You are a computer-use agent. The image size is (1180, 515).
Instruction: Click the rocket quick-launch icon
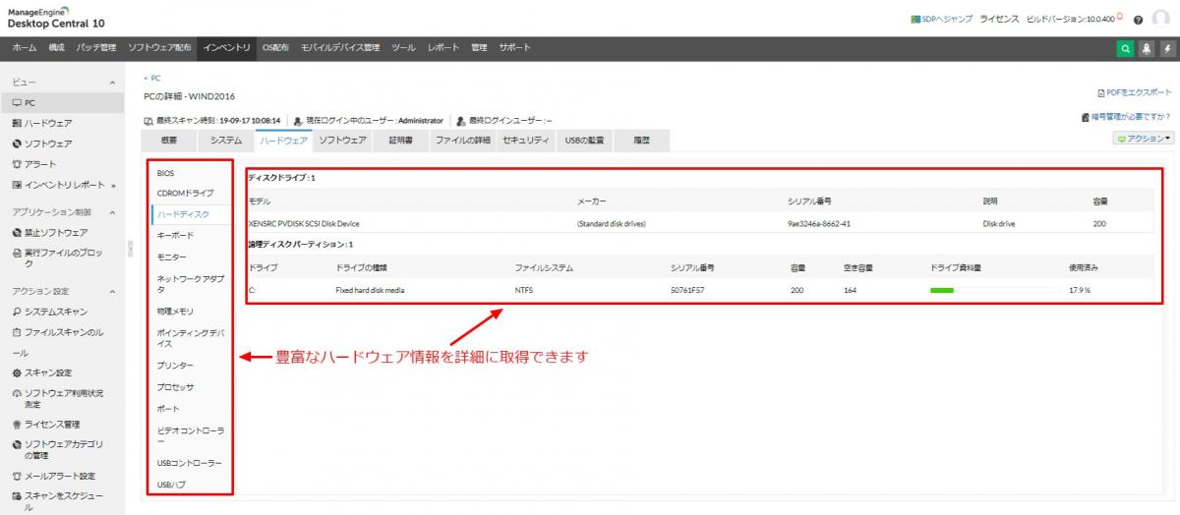tap(1147, 48)
